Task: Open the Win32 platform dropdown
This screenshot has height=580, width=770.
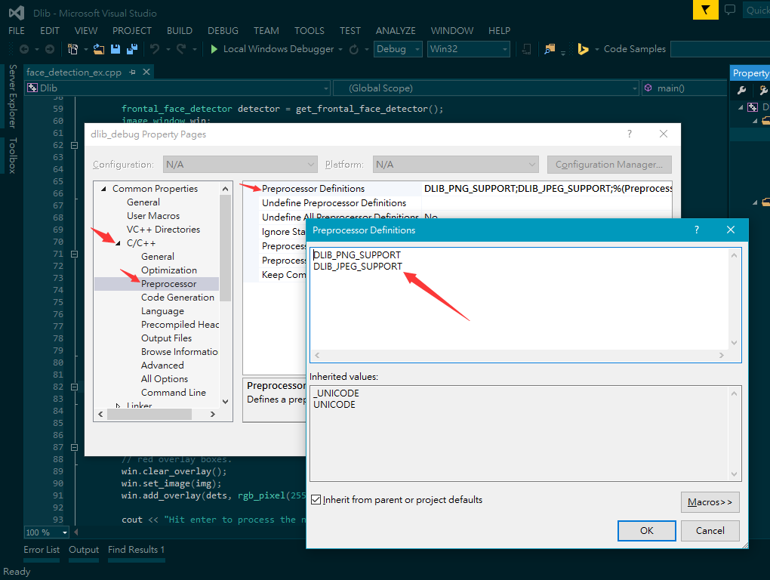Action: click(468, 49)
